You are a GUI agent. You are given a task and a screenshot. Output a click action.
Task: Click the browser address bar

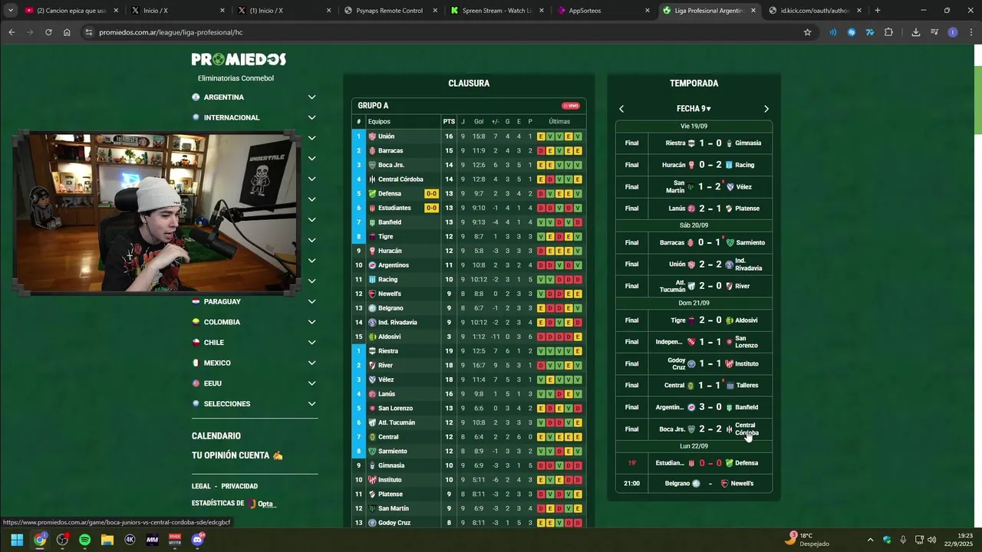[445, 32]
